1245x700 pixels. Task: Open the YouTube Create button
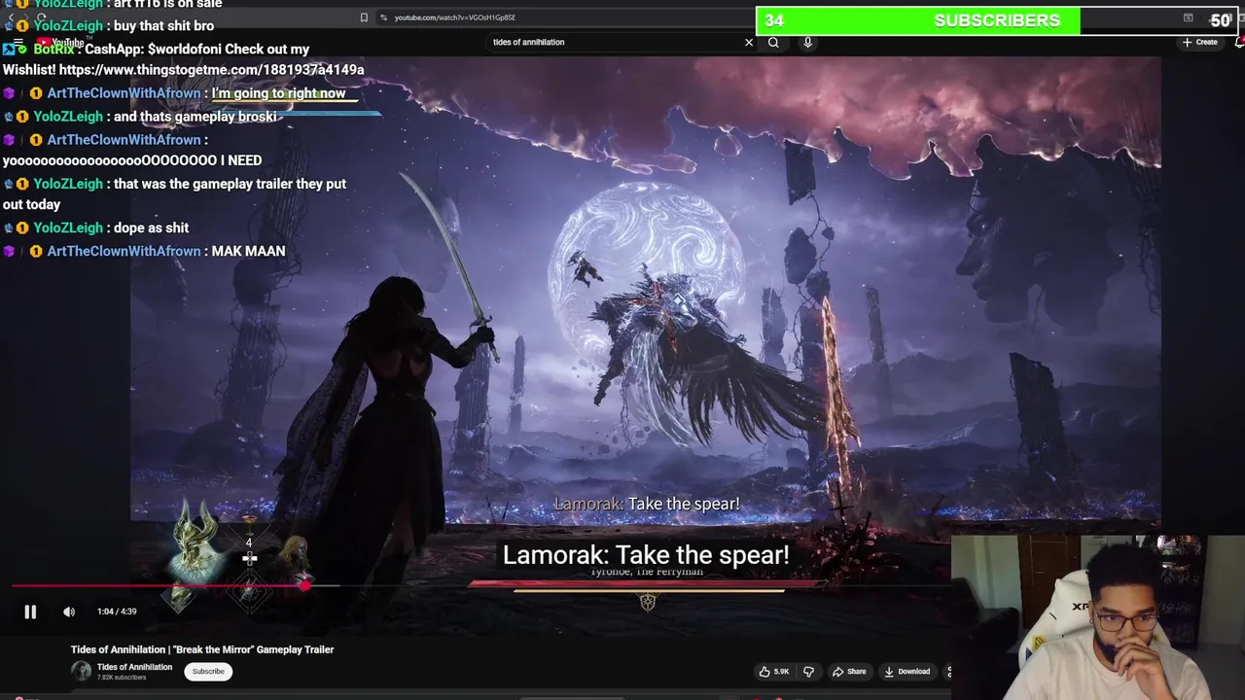[1200, 42]
